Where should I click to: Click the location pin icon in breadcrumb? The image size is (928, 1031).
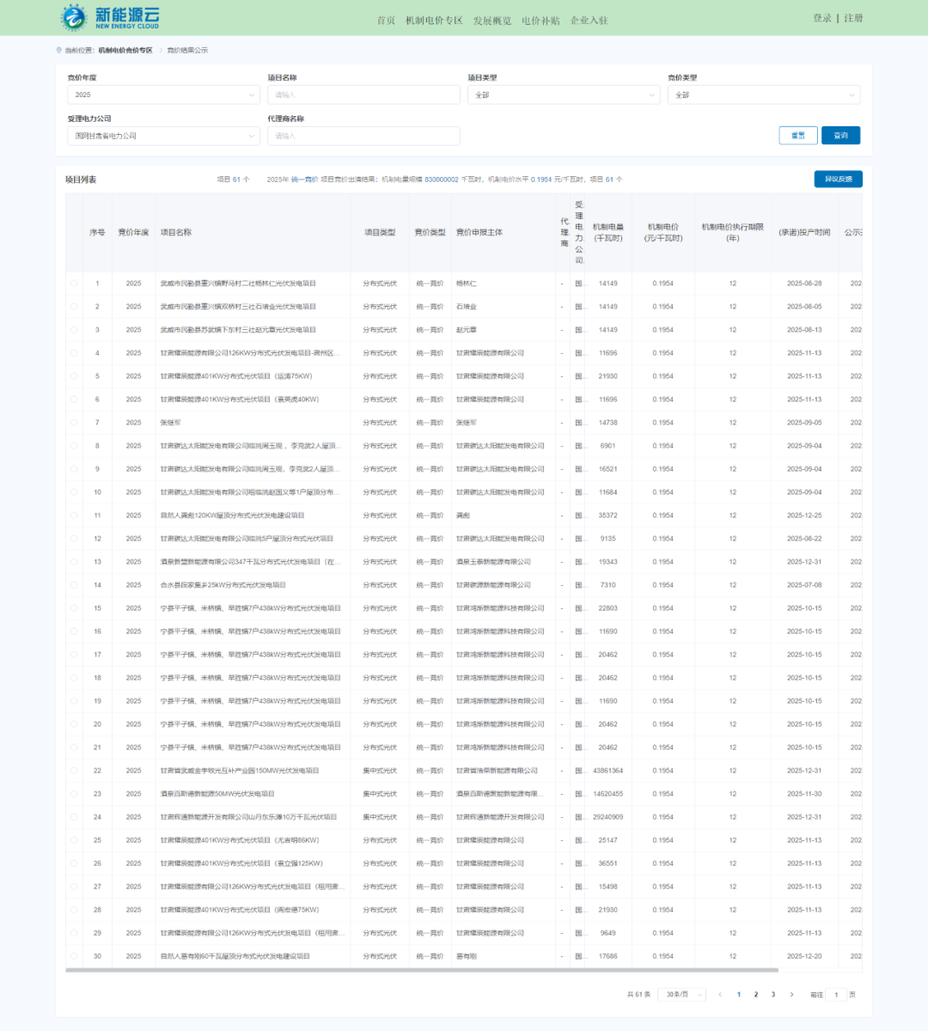click(59, 51)
